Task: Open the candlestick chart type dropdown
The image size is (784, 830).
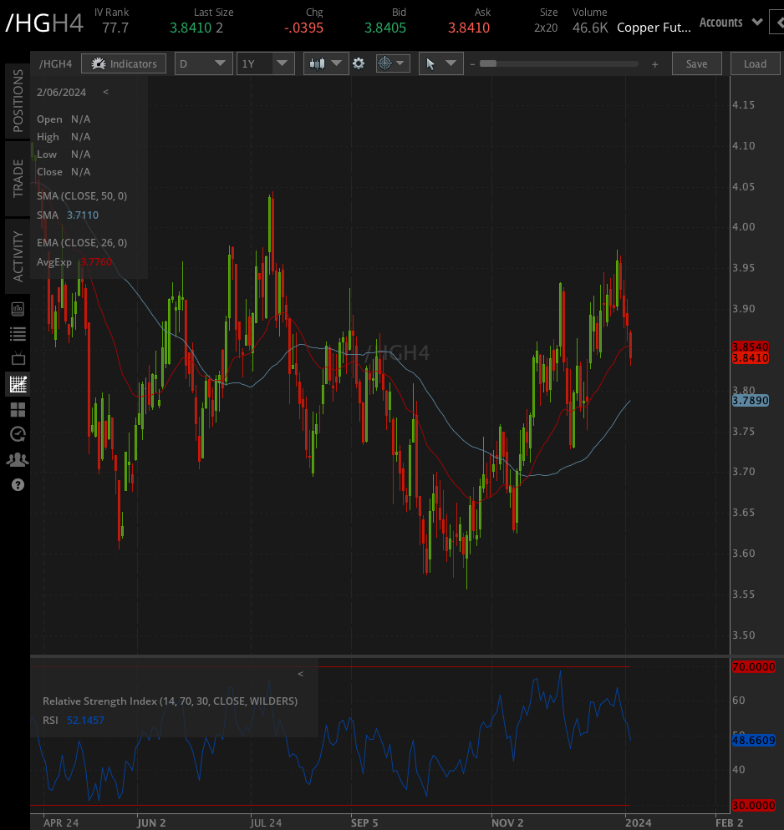Action: (326, 63)
